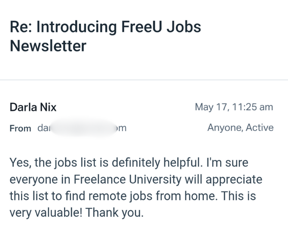This screenshot has width=288, height=237.
Task: Click "remote jobs from home" in the message
Action: pyautogui.click(x=159, y=195)
